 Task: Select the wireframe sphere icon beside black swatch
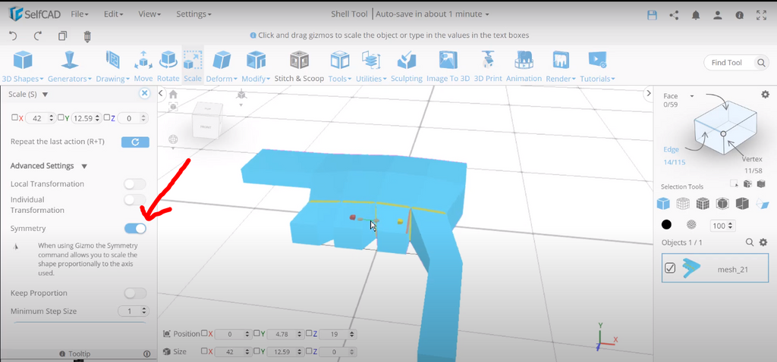pos(691,225)
